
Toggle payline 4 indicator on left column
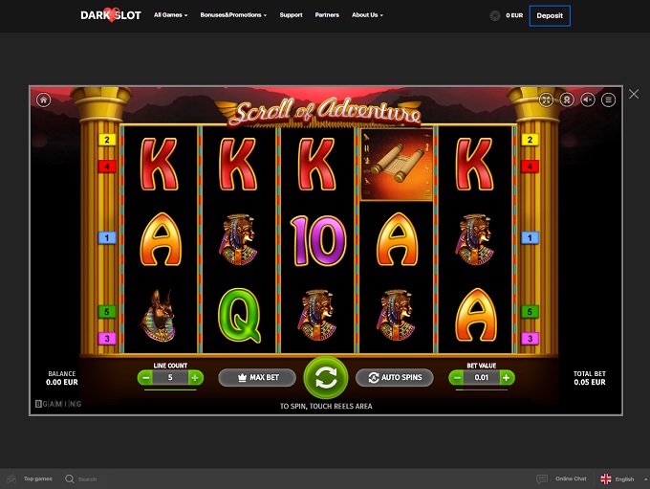[107, 167]
